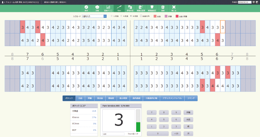Screen dimensions: 260x137
Task: Click the 排膿 keypad button above 出血
Action: point(188,112)
